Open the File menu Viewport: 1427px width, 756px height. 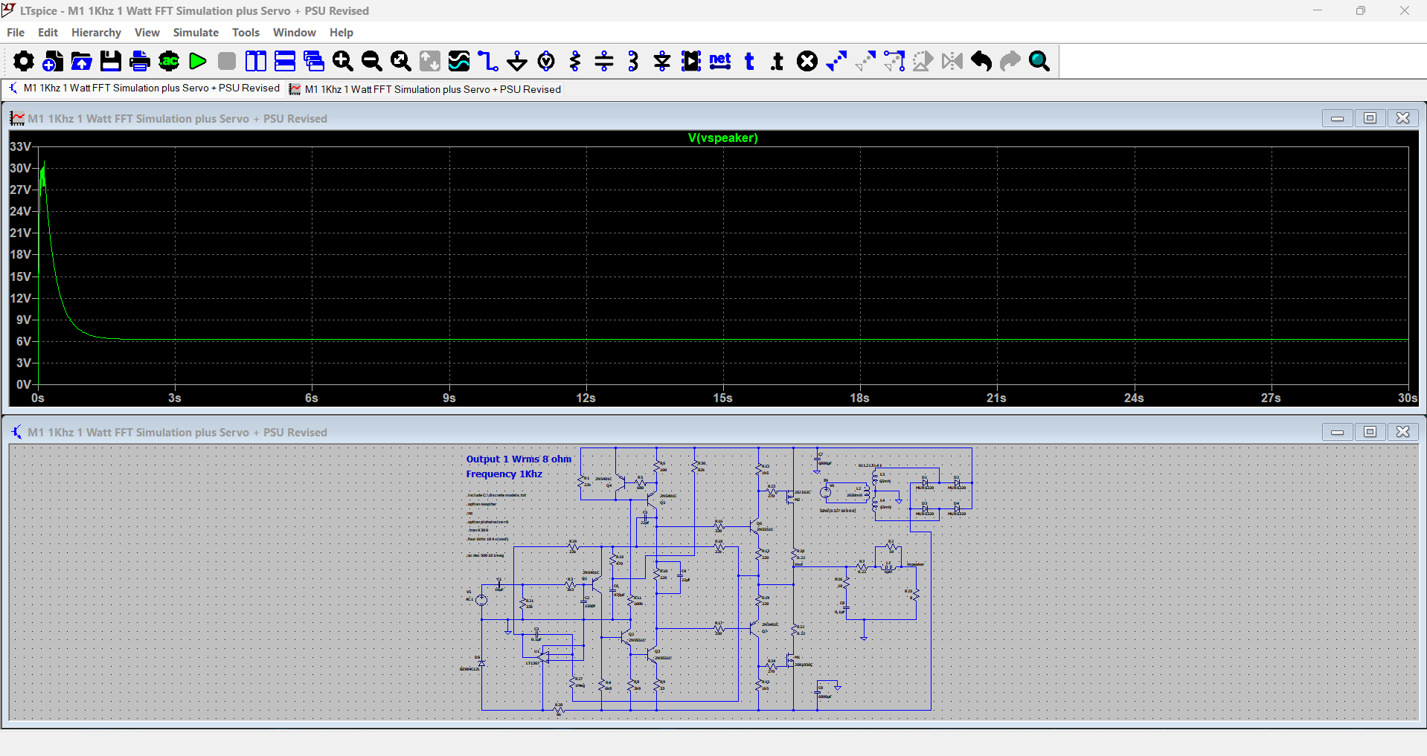pyautogui.click(x=16, y=33)
